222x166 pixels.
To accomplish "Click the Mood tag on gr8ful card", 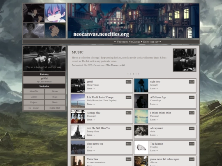I will pos(128,82).
